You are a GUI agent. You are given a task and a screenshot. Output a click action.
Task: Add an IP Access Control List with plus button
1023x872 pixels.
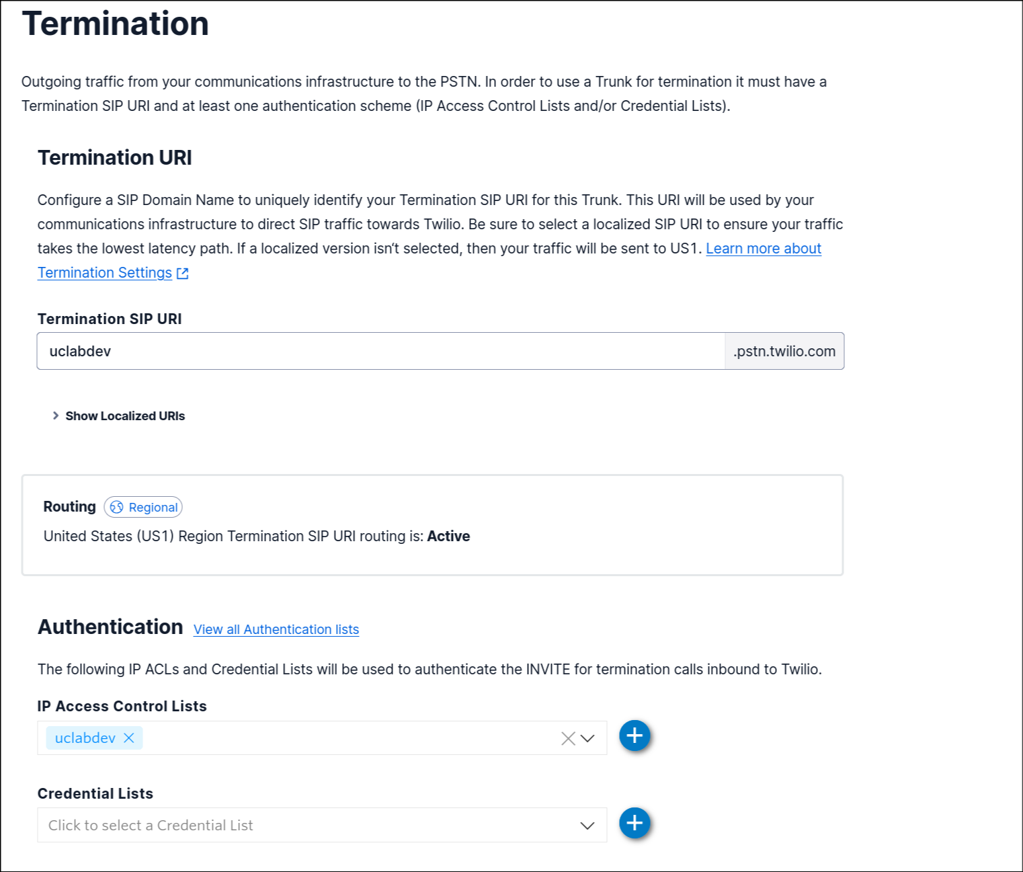coord(635,736)
